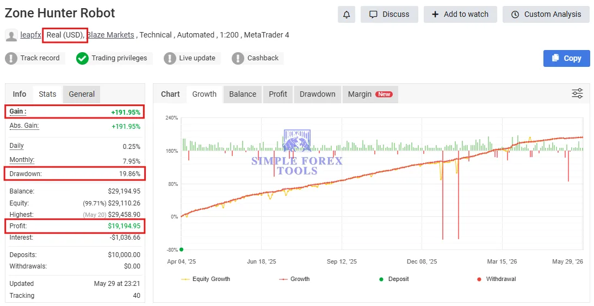The width and height of the screenshot is (594, 306).
Task: Click the Cashback status icon
Action: [x=238, y=58]
